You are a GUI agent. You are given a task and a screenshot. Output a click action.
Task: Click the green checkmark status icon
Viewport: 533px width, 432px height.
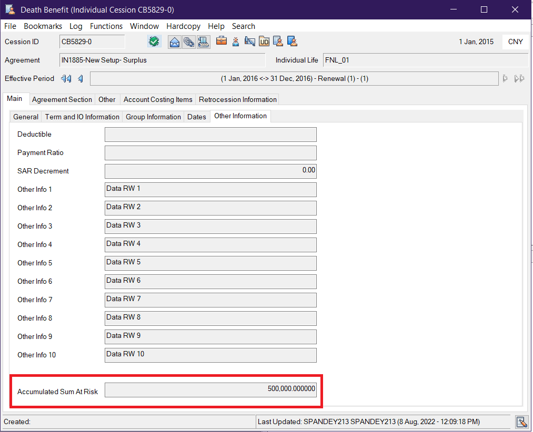point(154,42)
